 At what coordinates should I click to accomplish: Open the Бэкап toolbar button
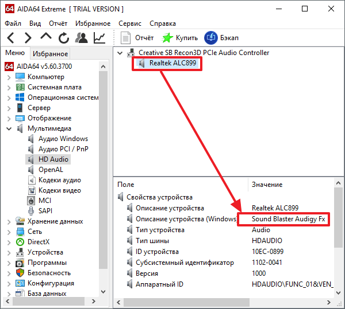(x=210, y=38)
